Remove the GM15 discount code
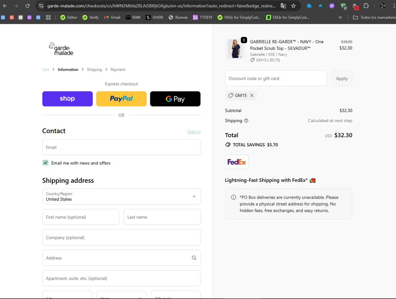The width and height of the screenshot is (396, 299). [252, 95]
